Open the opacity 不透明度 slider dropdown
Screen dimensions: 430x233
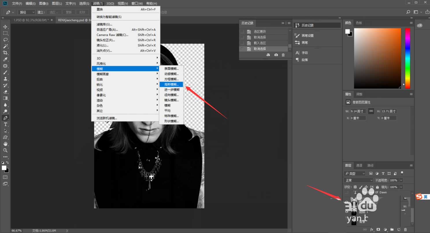pyautogui.click(x=401, y=180)
